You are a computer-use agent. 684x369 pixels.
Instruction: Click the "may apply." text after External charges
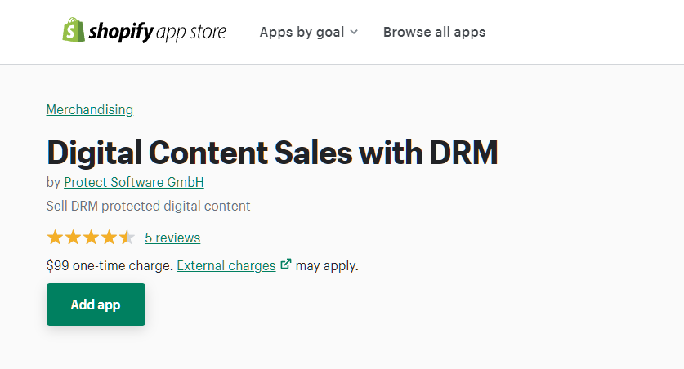click(x=327, y=265)
